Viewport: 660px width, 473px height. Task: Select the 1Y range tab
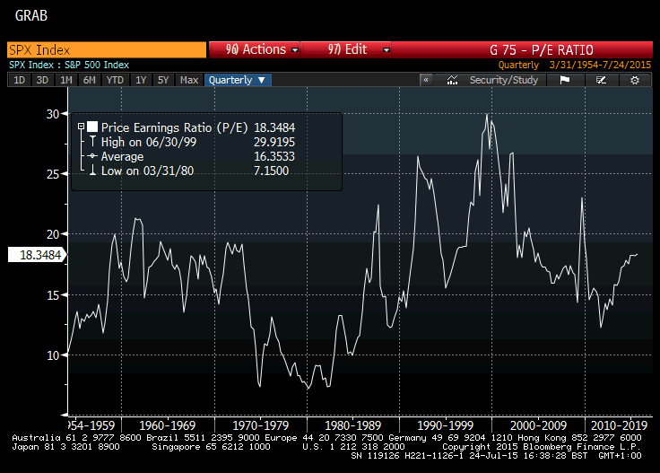point(141,80)
